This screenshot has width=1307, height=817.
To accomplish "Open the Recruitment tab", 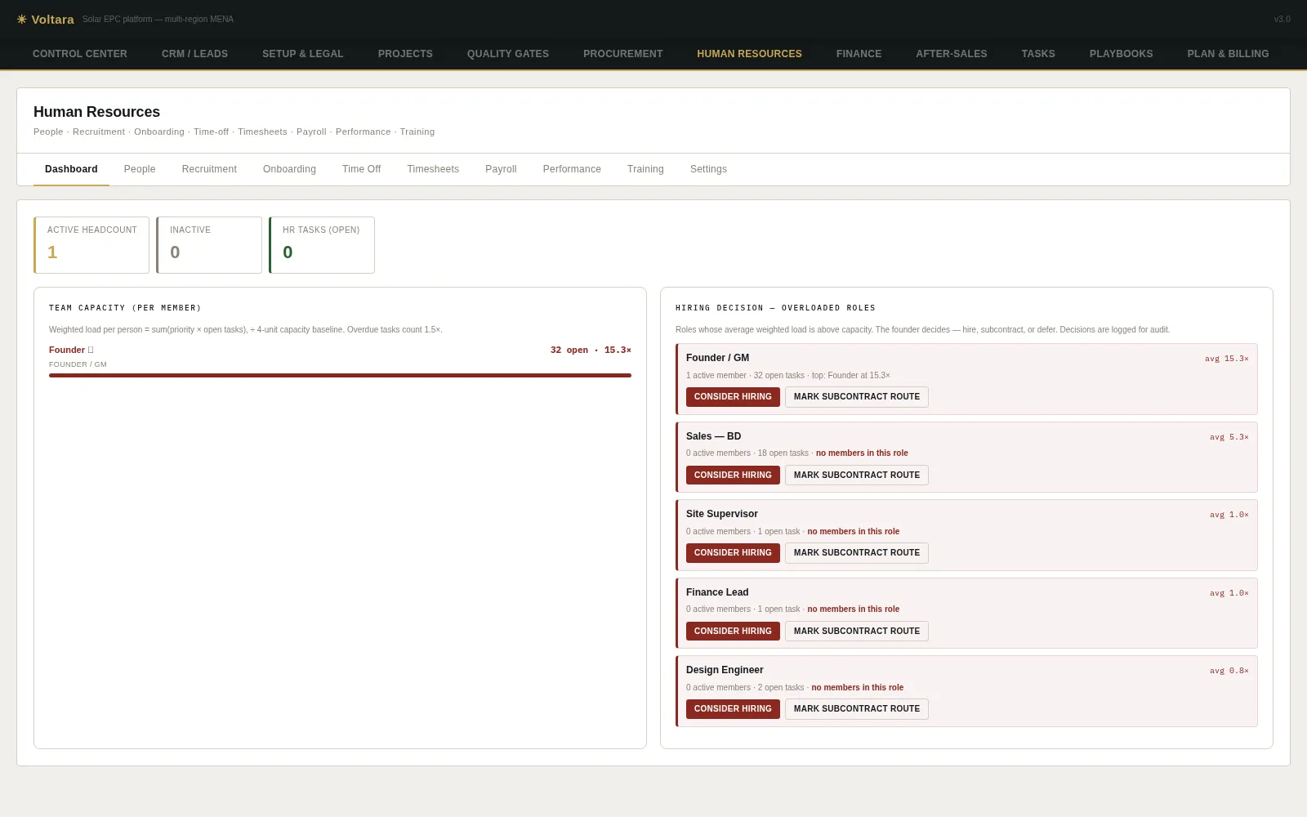I will (x=209, y=169).
